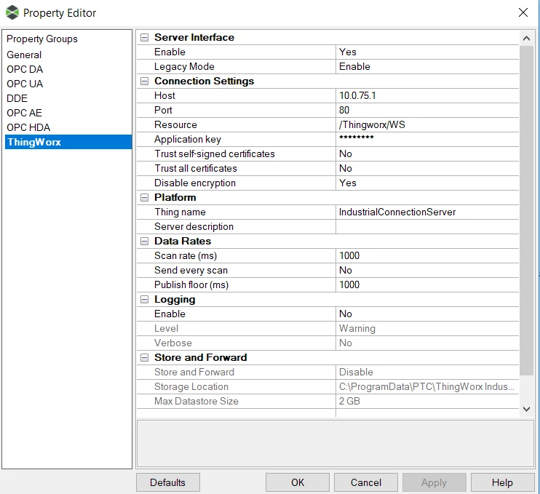Click the Verbose value No

click(x=427, y=343)
